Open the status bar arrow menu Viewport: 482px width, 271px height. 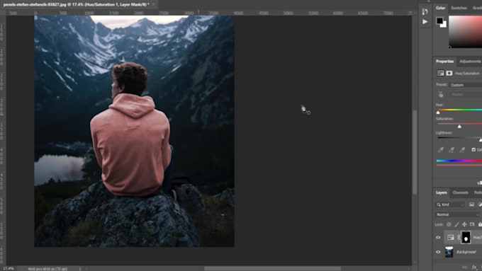pyautogui.click(x=80, y=269)
